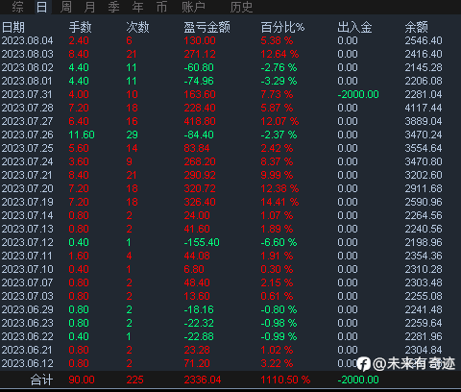Sort by the 百分比% column header
Viewport: 461px width, 392px height.
(282, 27)
